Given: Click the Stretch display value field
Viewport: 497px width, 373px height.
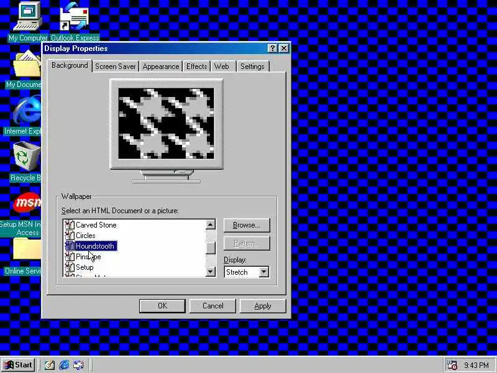Looking at the screenshot, I should click(x=241, y=272).
